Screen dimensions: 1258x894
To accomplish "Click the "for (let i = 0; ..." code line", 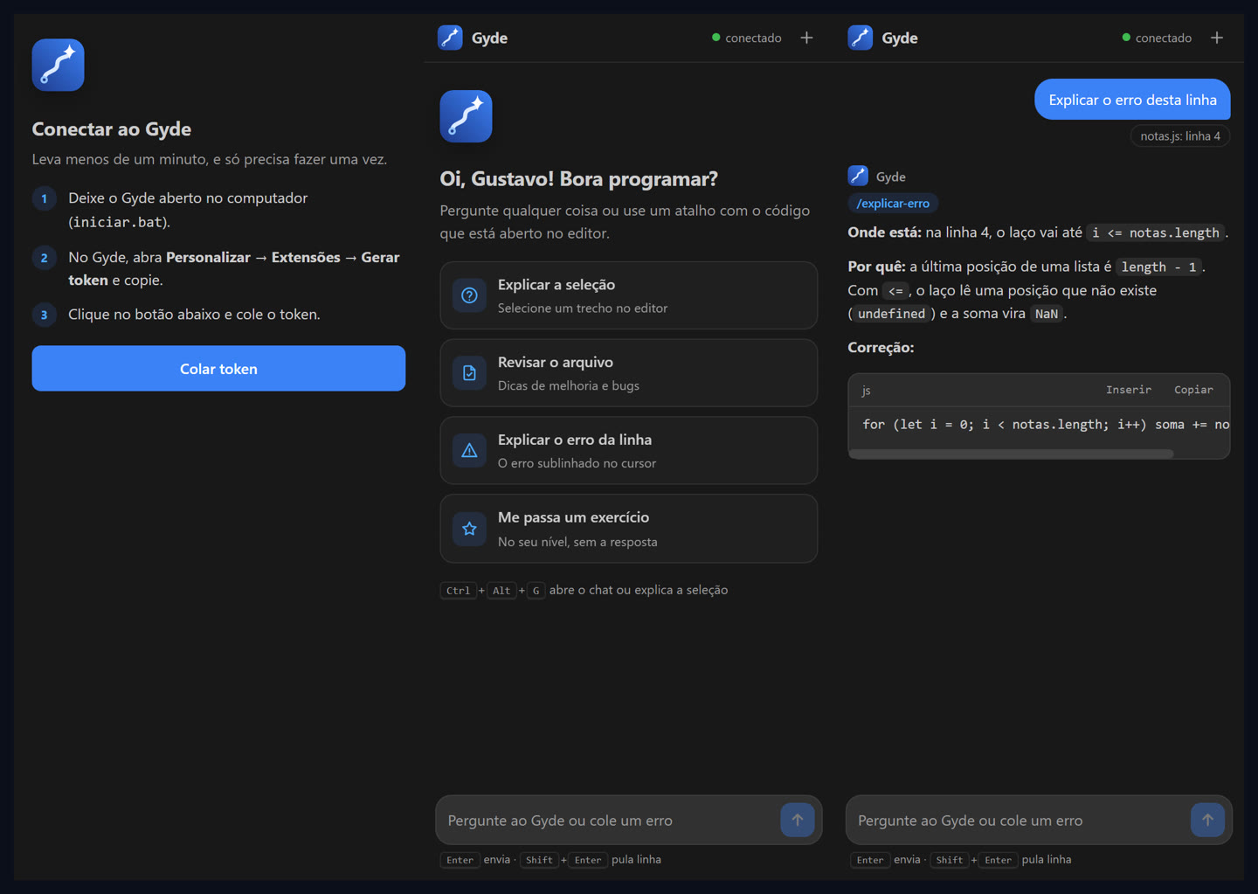I will (1046, 425).
